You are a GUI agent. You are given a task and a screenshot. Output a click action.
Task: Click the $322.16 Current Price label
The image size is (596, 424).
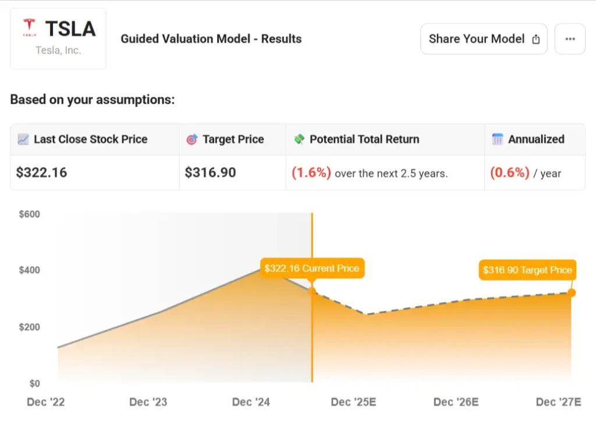312,268
